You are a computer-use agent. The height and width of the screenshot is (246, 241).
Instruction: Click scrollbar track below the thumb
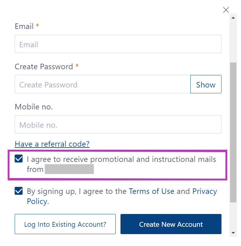233,216
